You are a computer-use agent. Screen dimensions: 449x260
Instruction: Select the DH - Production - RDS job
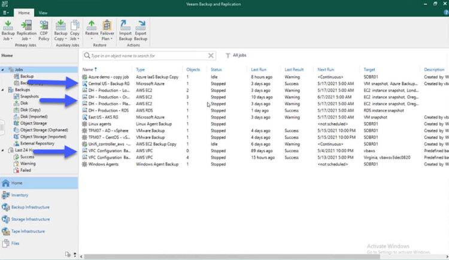point(108,110)
